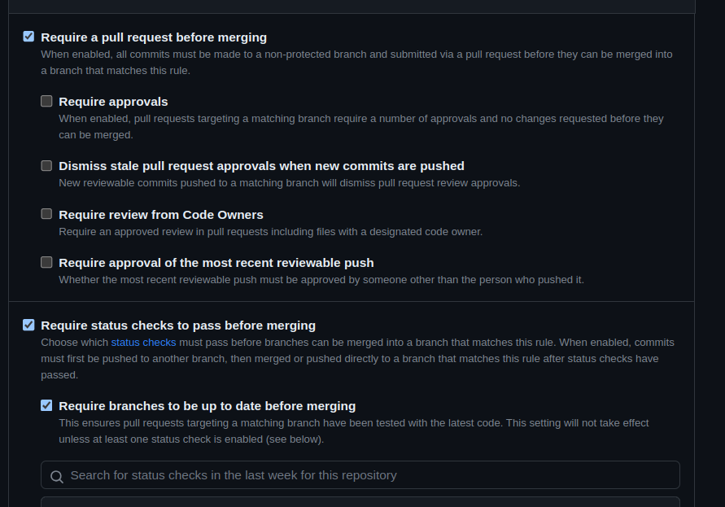Click 'Require status checks to pass before merging' label
The height and width of the screenshot is (507, 725).
178,326
